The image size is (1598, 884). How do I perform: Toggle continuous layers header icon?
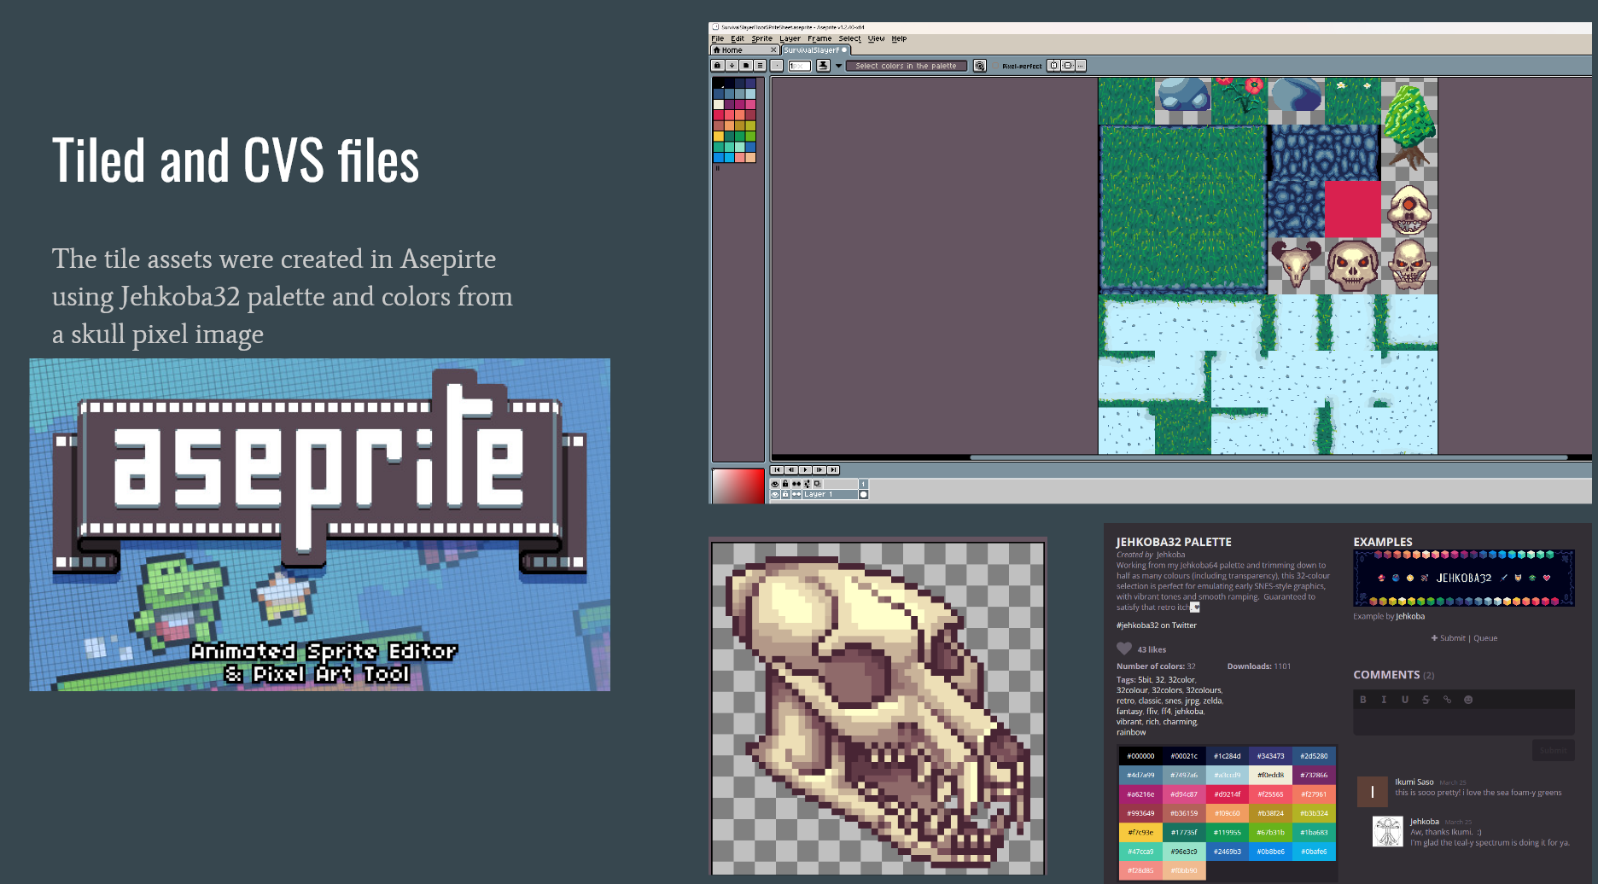tap(796, 484)
